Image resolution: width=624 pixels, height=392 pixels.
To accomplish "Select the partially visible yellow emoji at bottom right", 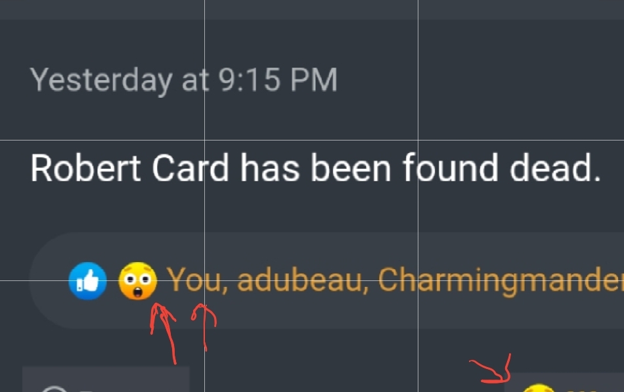I will click(538, 388).
